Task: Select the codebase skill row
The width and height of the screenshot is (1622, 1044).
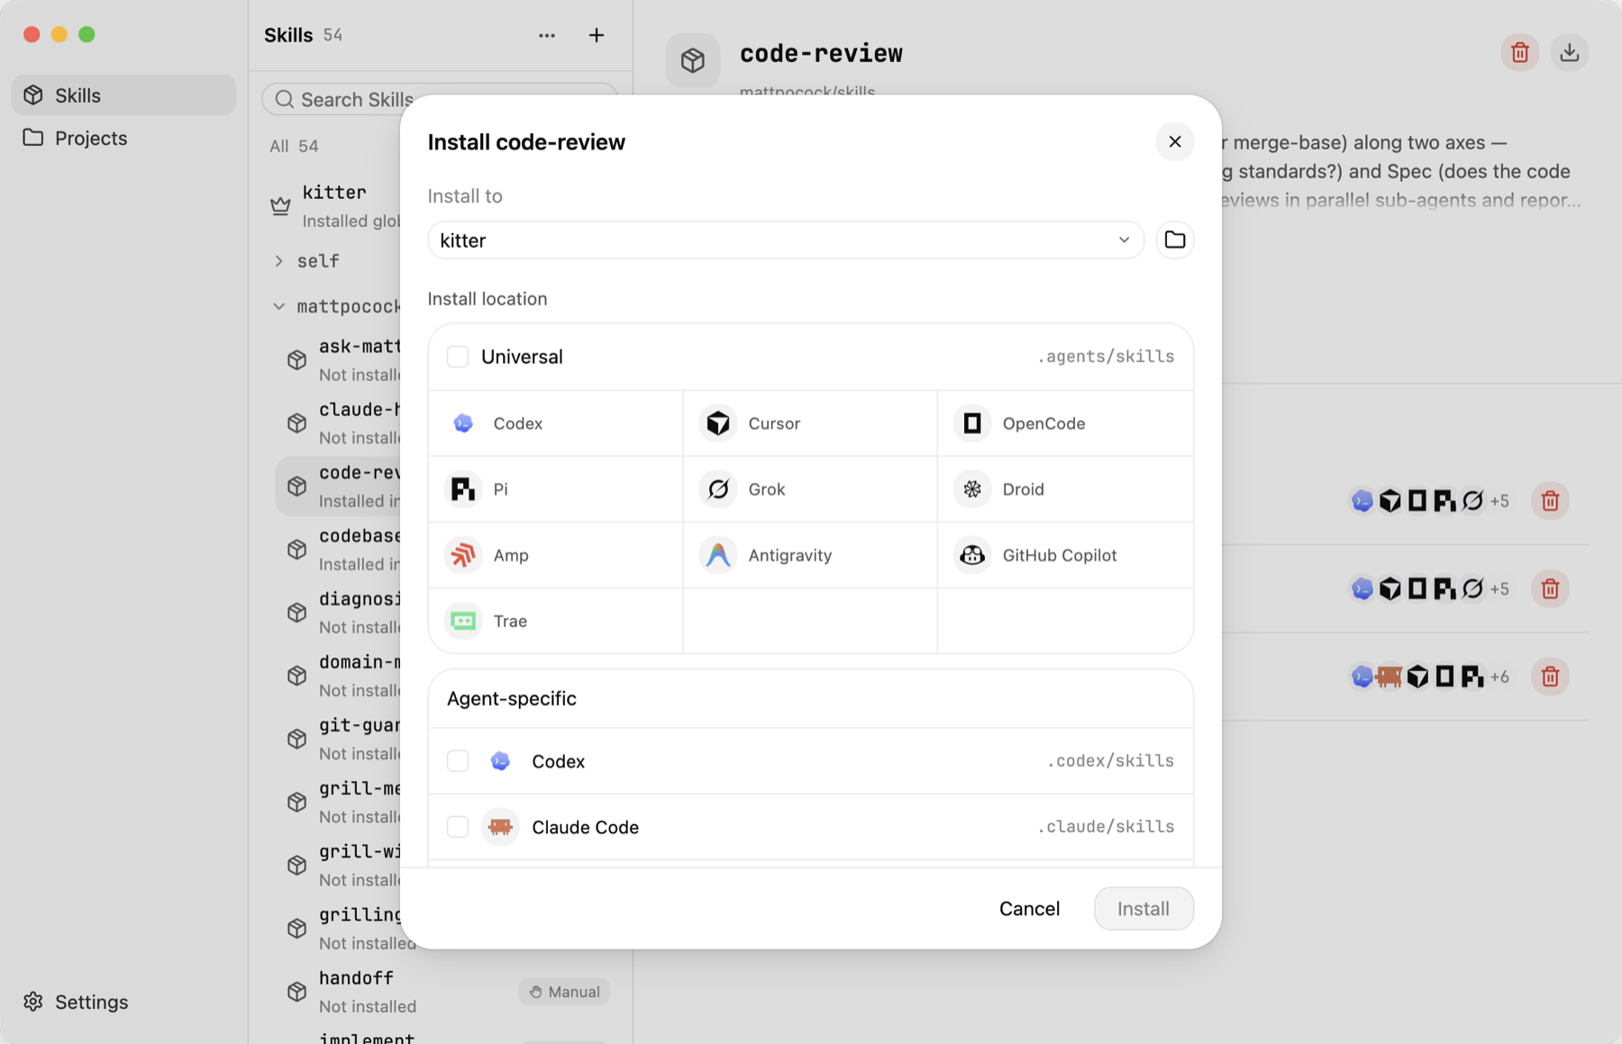Action: pyautogui.click(x=339, y=549)
